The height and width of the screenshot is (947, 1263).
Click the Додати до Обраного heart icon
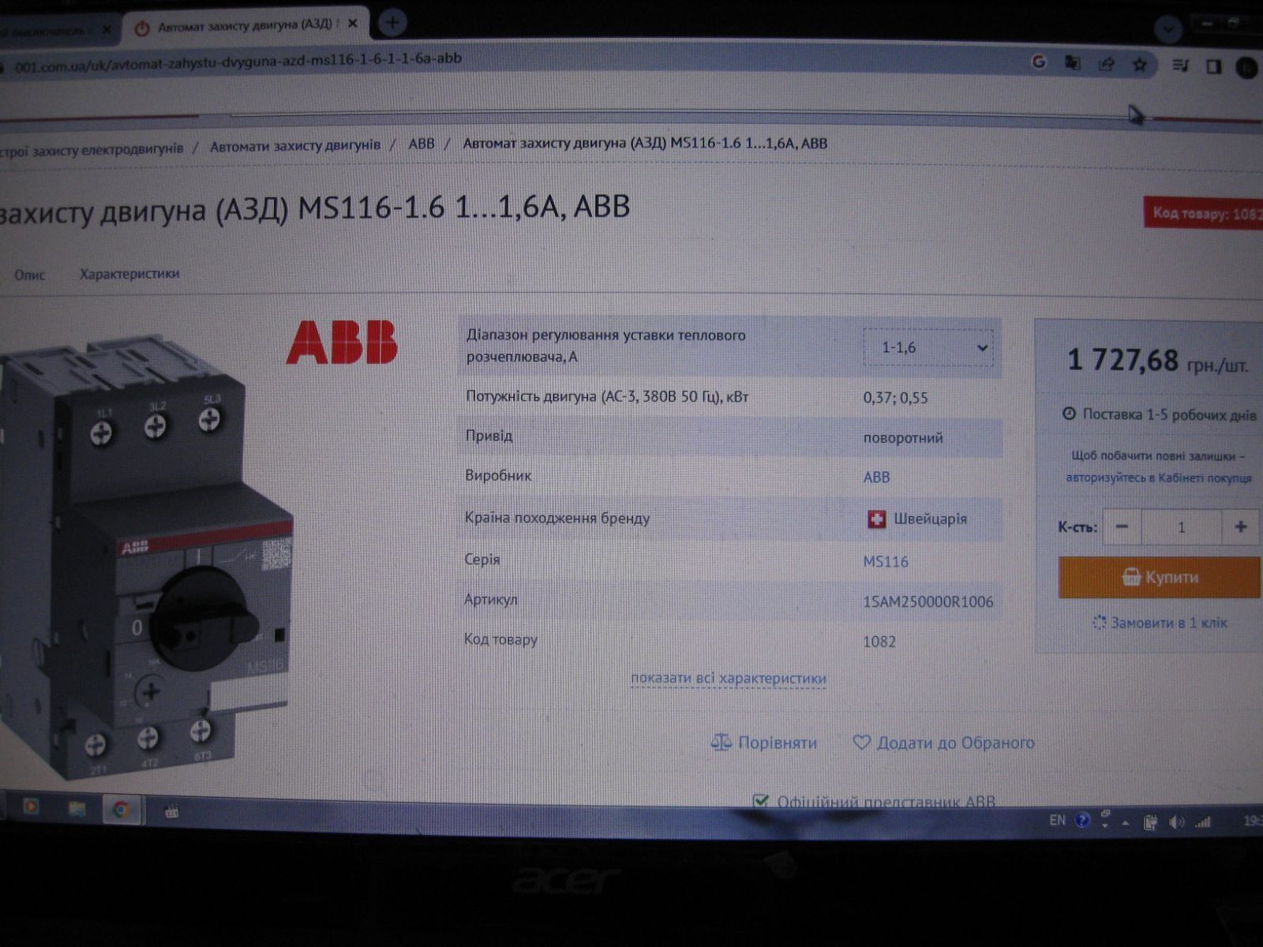(862, 743)
